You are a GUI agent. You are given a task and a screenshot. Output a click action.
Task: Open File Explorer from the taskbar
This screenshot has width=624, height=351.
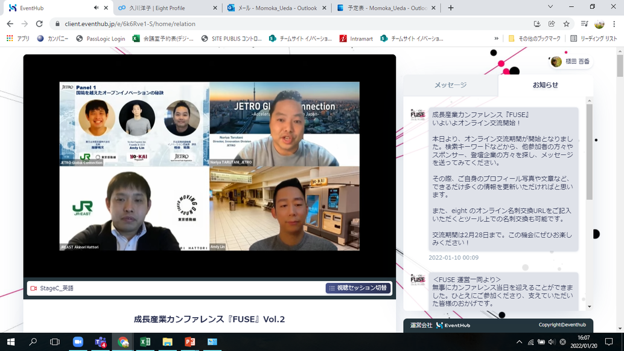(x=168, y=342)
